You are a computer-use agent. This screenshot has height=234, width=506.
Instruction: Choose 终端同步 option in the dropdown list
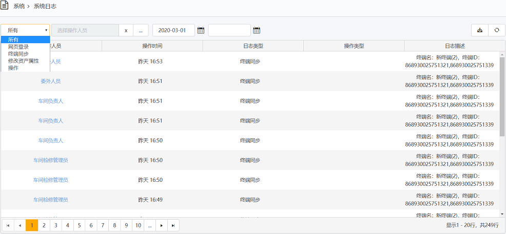18,54
